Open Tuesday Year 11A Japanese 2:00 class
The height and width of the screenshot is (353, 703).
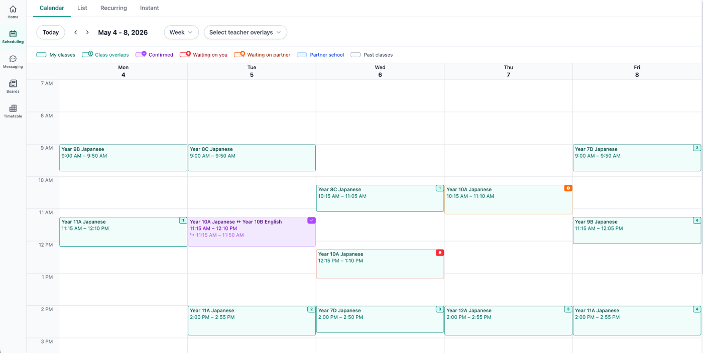[x=252, y=320]
